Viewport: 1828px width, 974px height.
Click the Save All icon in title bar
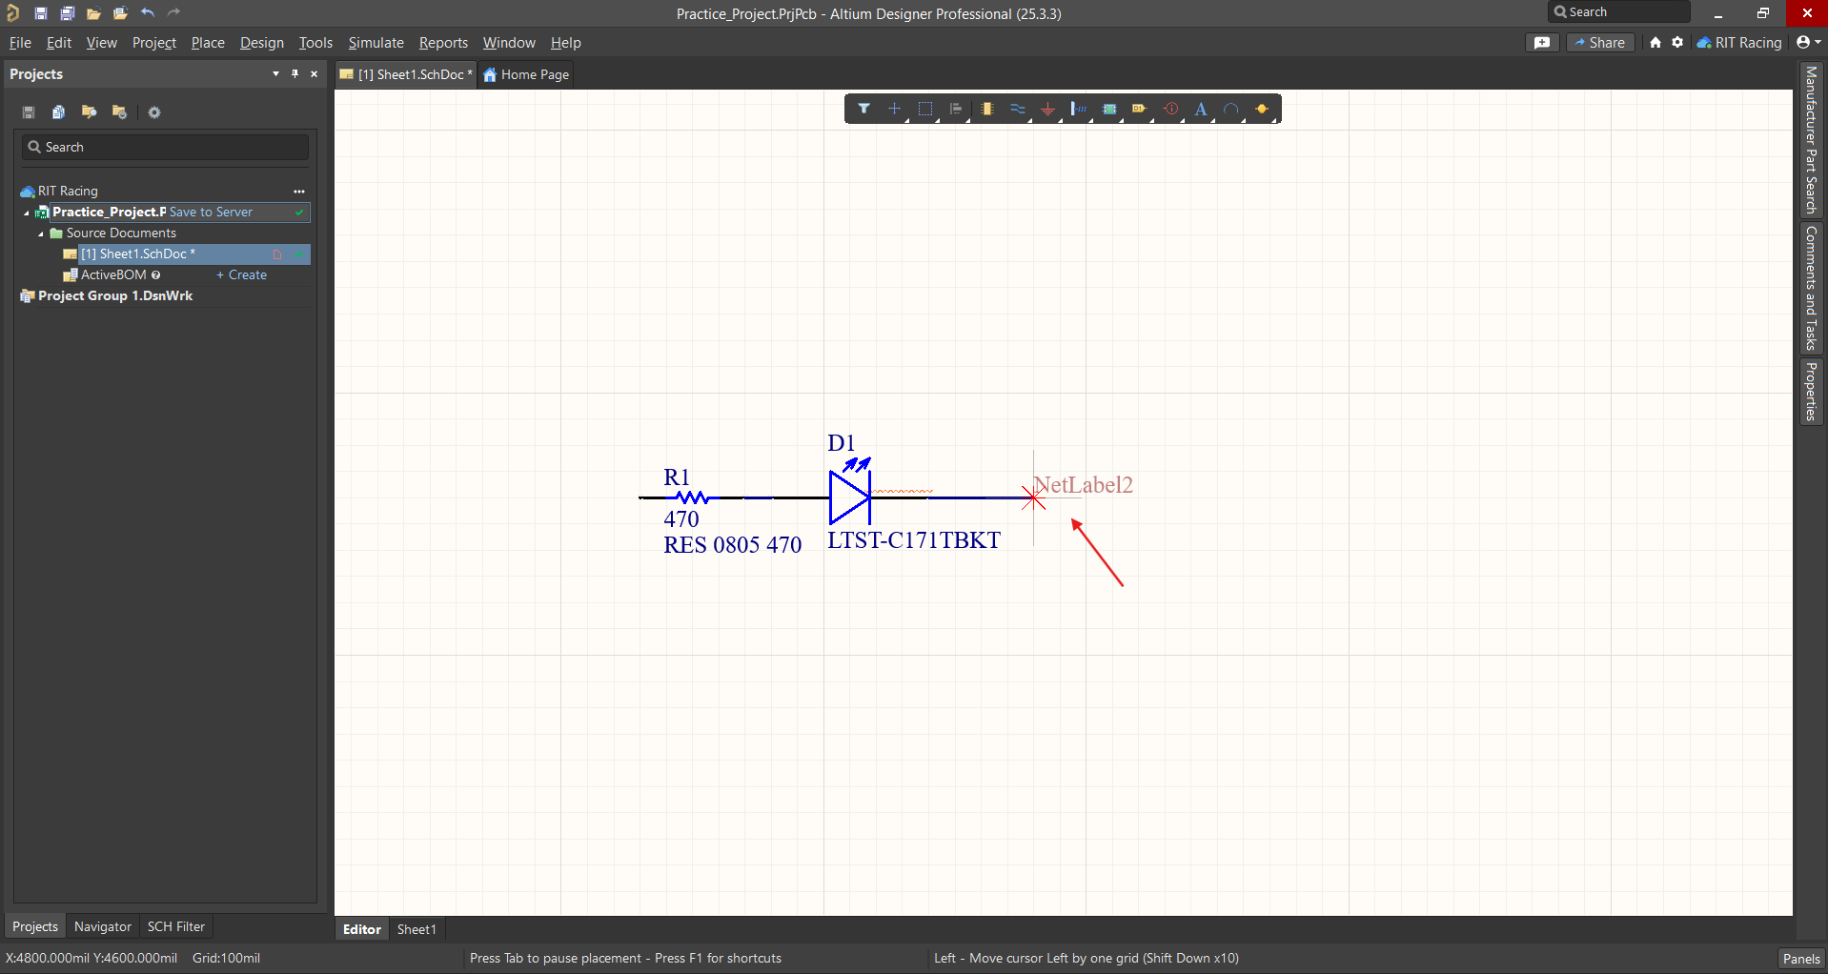pyautogui.click(x=68, y=13)
